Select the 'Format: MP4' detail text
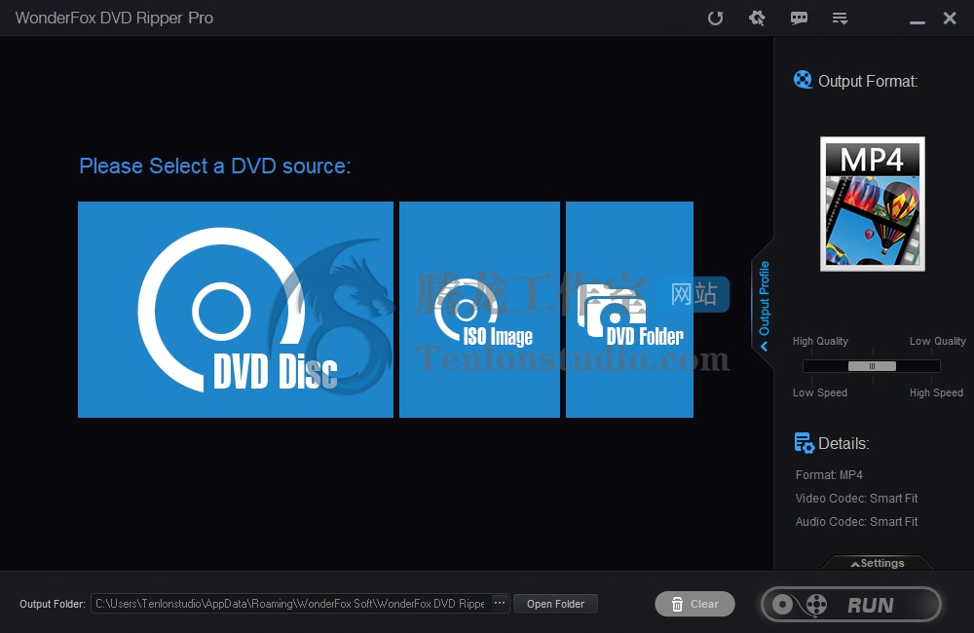This screenshot has width=974, height=633. pyautogui.click(x=829, y=475)
